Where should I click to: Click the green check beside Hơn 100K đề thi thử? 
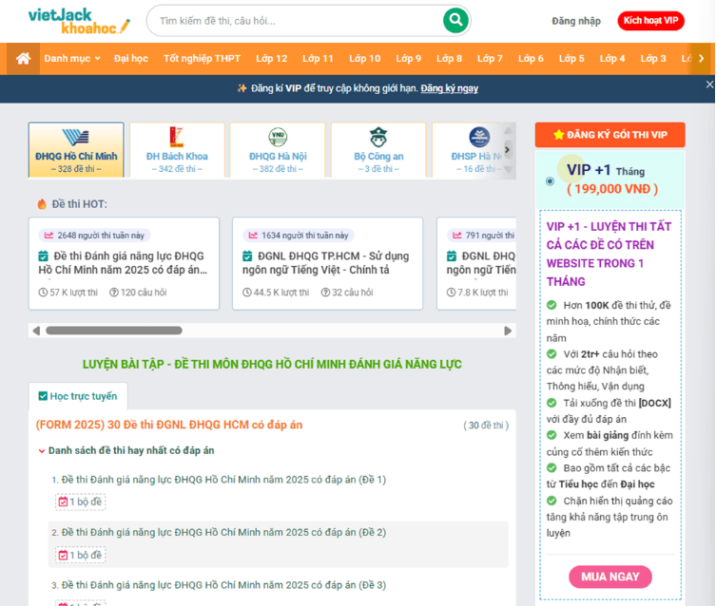[x=552, y=305]
